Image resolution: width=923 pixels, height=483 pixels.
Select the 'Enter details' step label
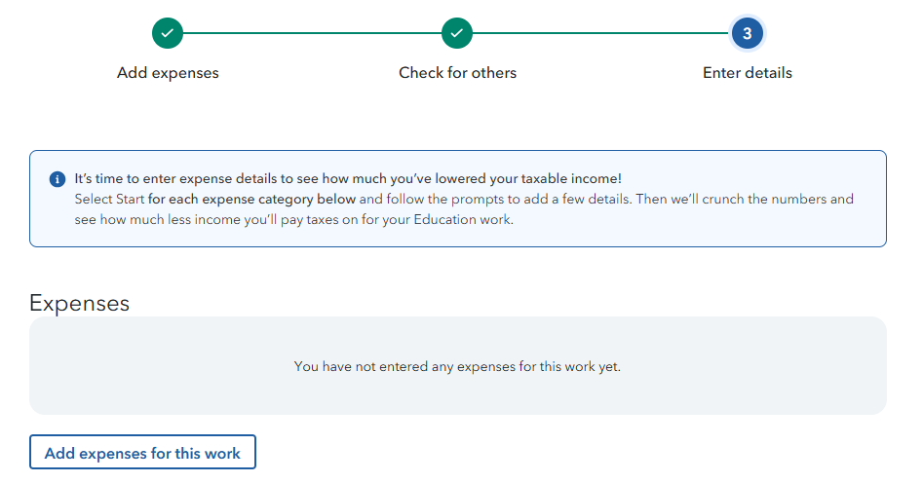click(x=747, y=73)
